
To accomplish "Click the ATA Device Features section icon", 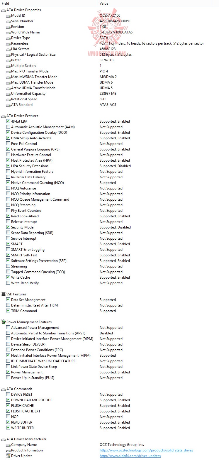I will pyautogui.click(x=4, y=116).
